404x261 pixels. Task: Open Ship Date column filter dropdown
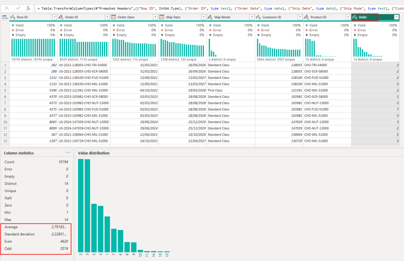coord(204,17)
